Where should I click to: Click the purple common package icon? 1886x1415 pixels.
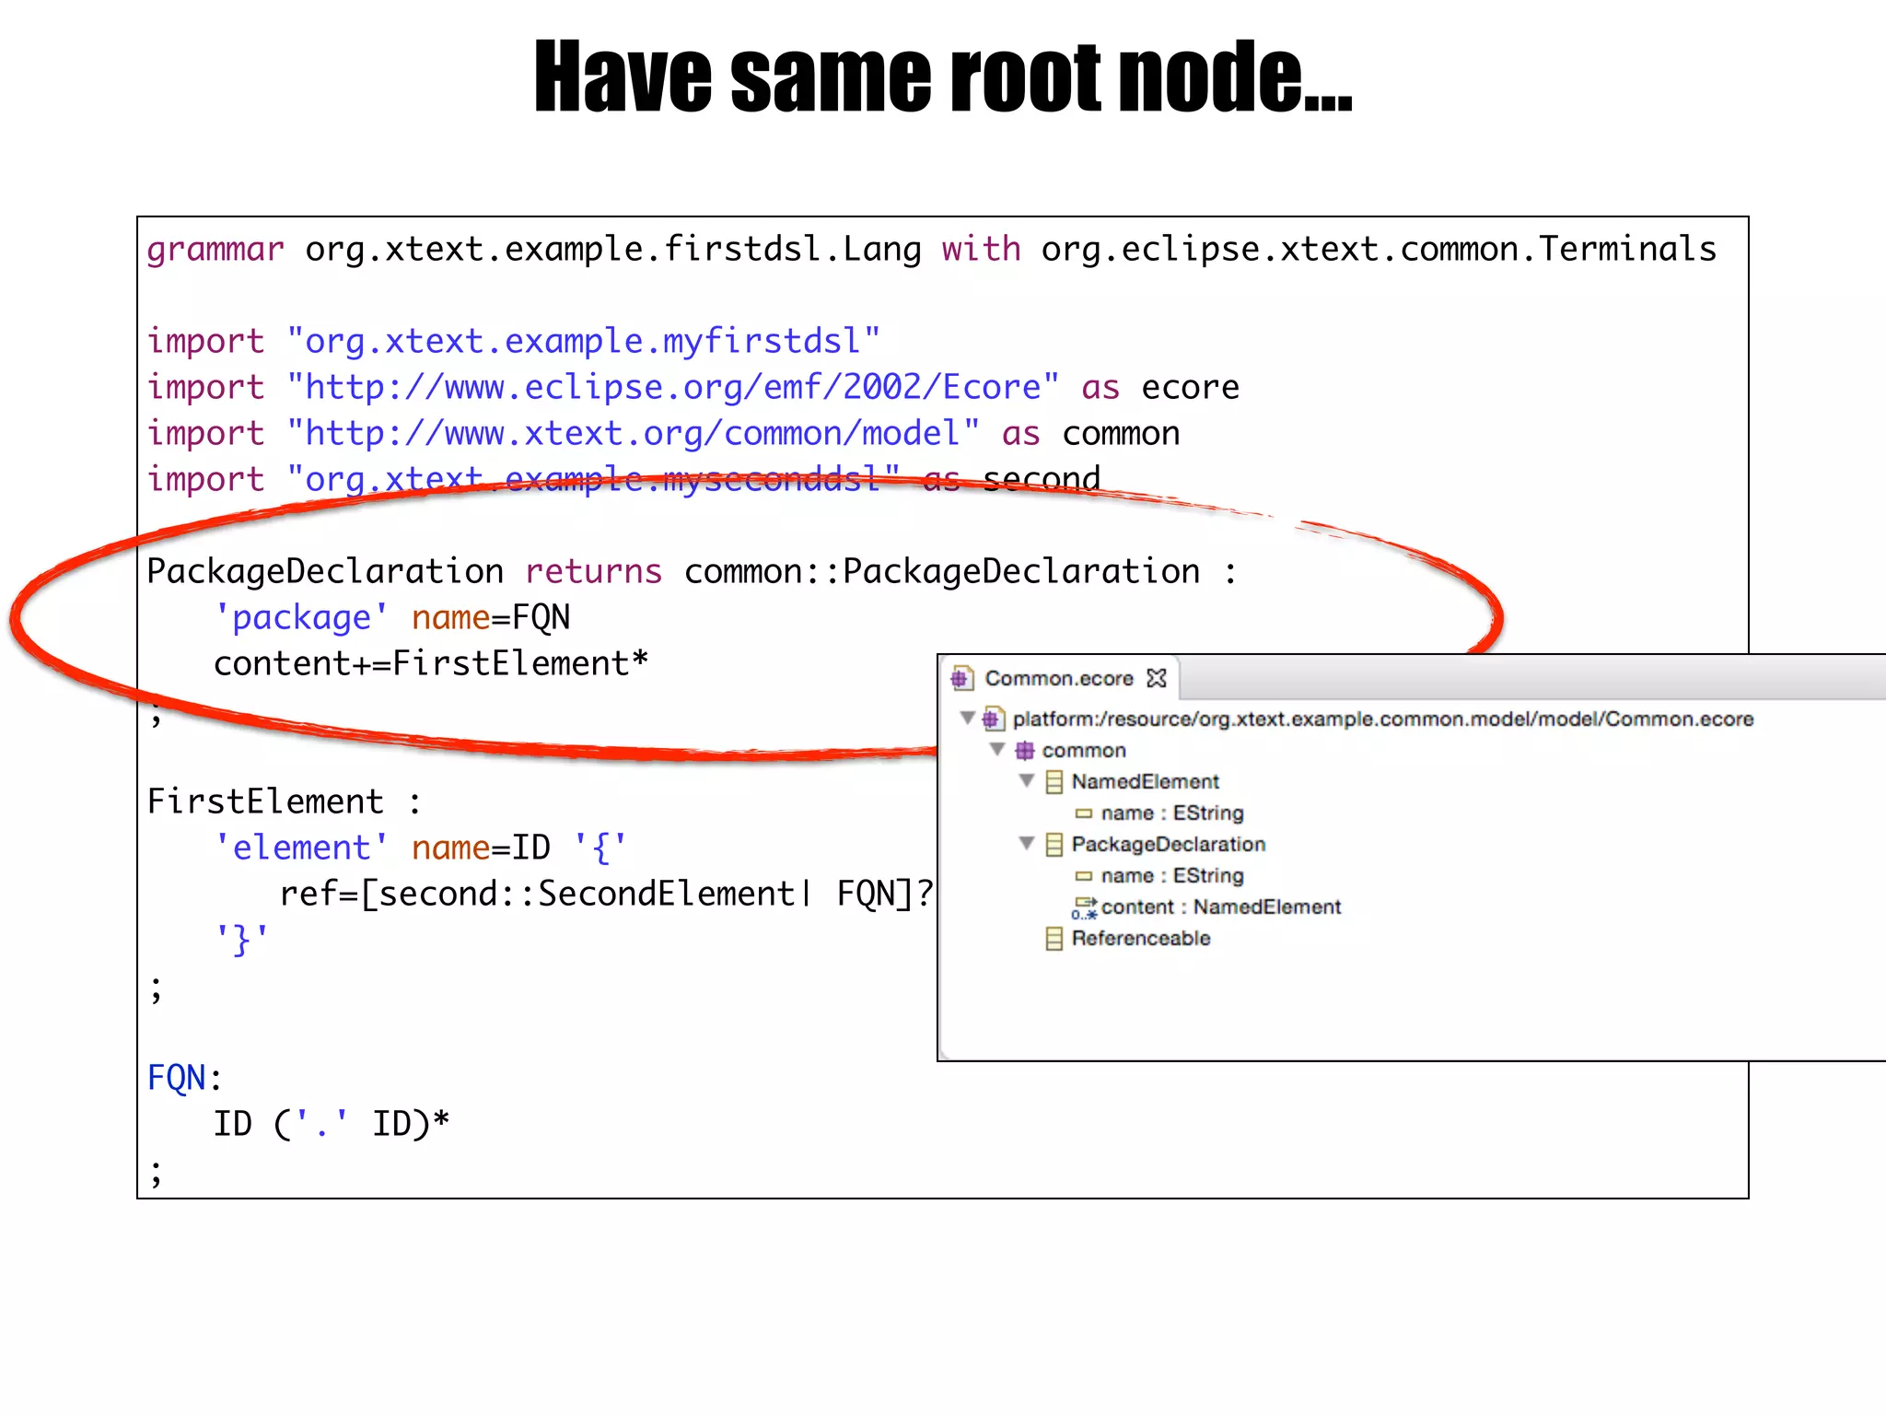[1024, 751]
